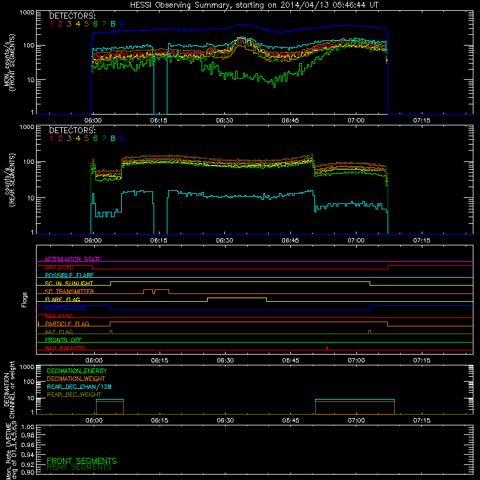Click 06:30 tick under front segments plot
Viewport: 480px width, 480px height.
coord(224,121)
